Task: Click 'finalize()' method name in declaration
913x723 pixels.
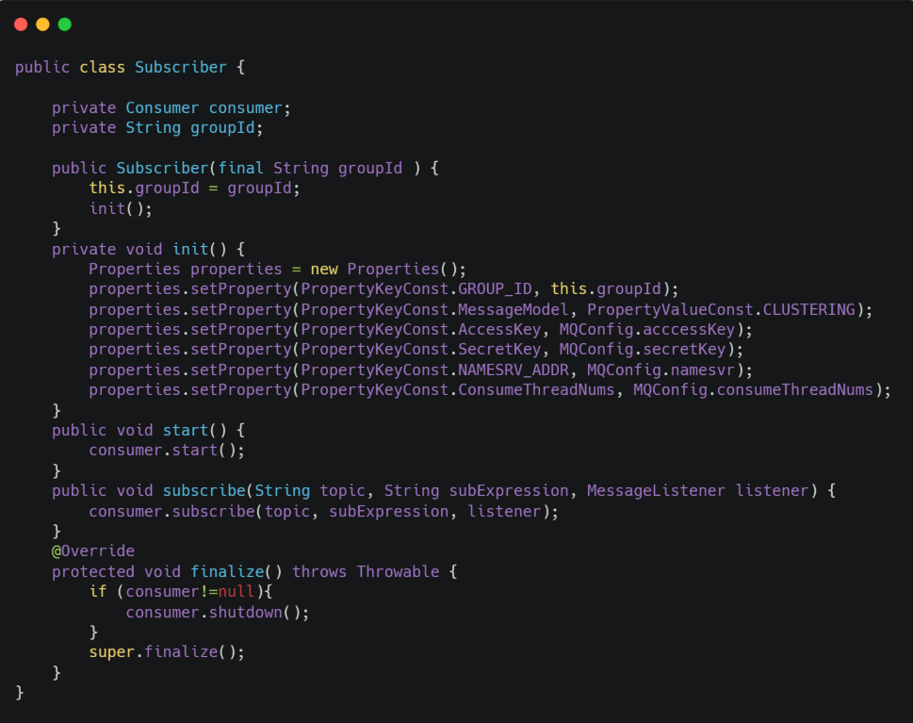Action: tap(236, 571)
